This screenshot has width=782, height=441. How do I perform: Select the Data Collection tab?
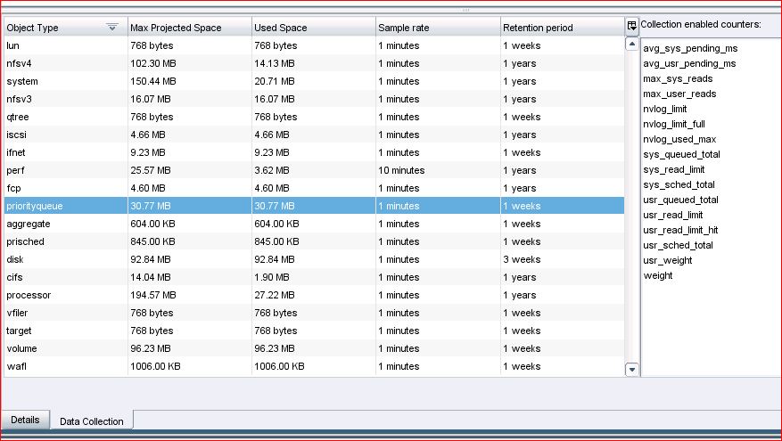coord(91,421)
